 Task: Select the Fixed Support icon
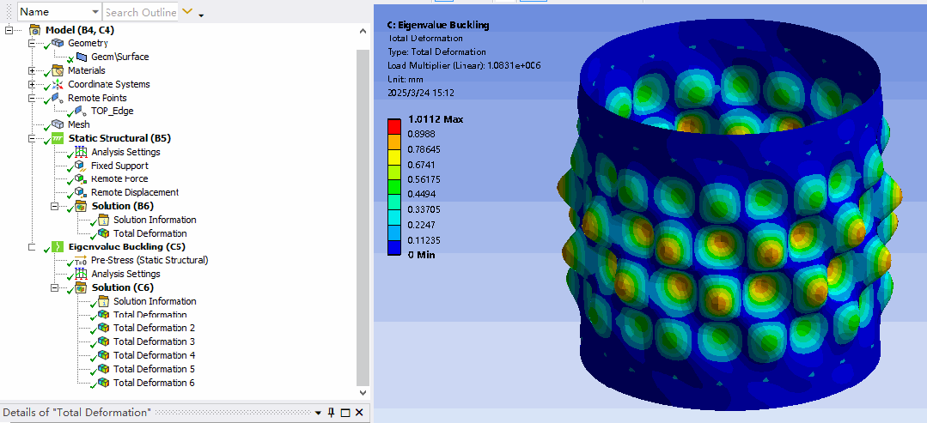click(81, 166)
